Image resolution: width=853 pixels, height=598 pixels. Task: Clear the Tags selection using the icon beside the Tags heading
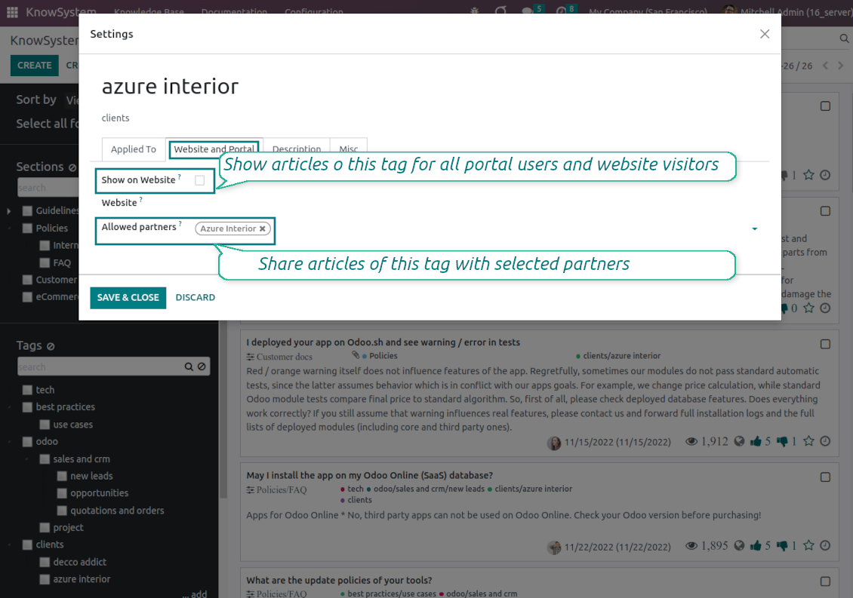[x=51, y=346]
